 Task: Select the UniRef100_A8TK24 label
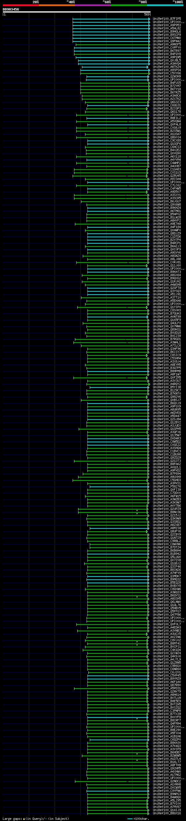coord(167,67)
